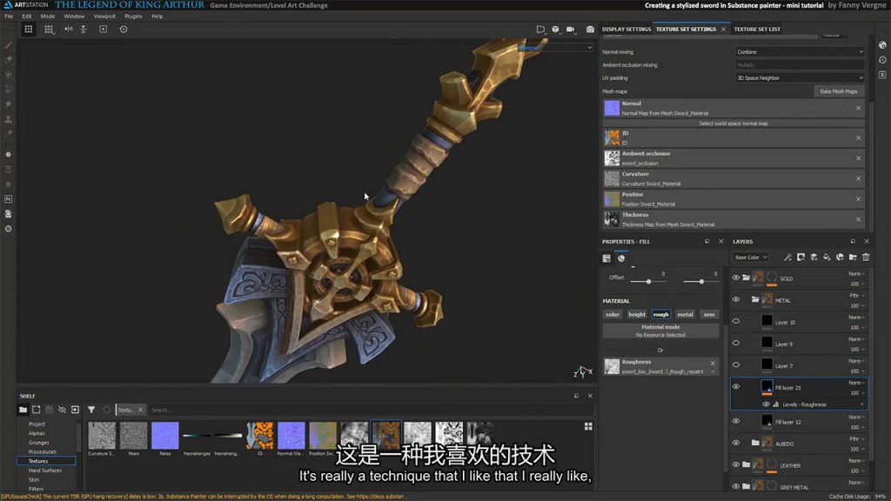Adjust the second Offset slider handle
Viewport: 891px width, 501px height.
pos(701,282)
